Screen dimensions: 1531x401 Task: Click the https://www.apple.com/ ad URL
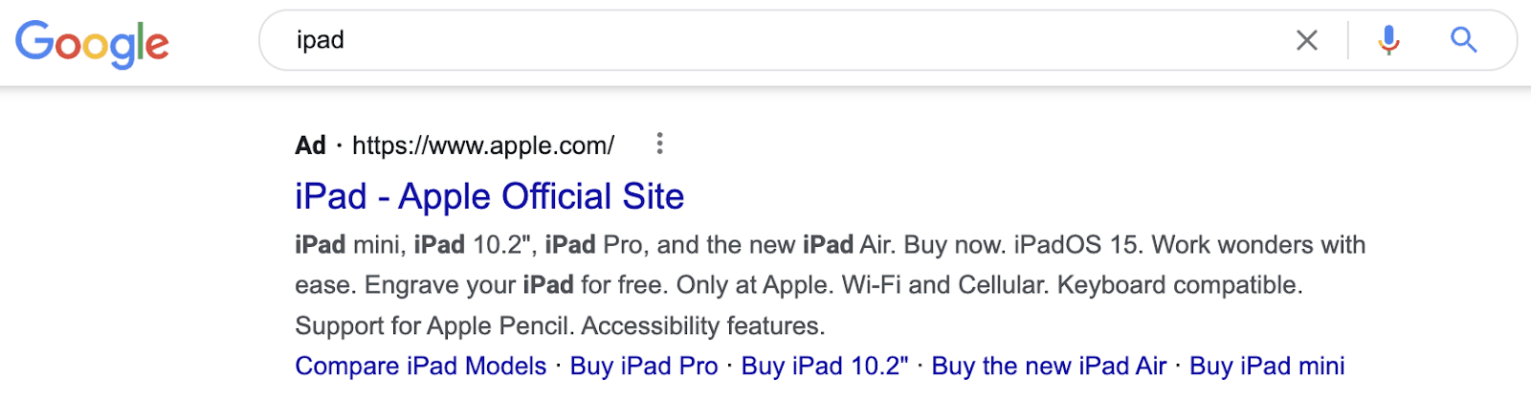(x=482, y=145)
